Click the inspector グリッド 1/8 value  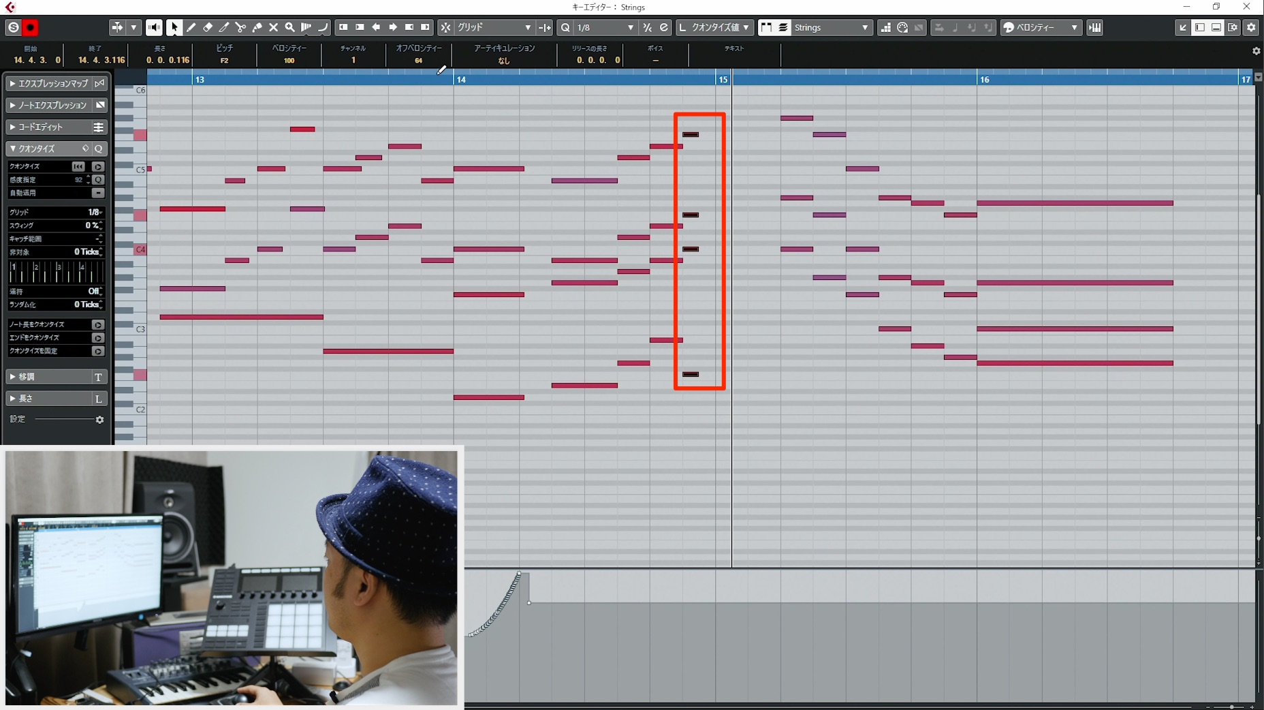coord(93,212)
